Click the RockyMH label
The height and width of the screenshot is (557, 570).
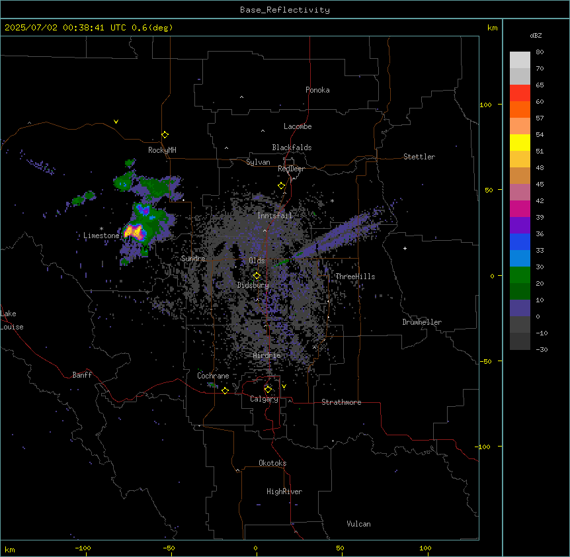[x=162, y=150]
